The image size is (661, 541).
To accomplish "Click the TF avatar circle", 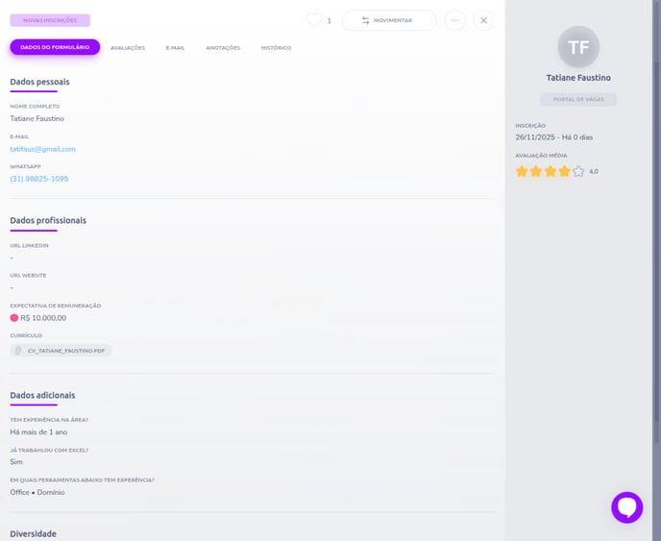I will tap(577, 46).
